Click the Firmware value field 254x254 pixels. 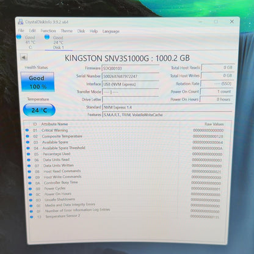point(130,68)
